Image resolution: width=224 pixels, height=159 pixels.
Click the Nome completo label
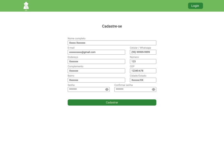pos(76,39)
